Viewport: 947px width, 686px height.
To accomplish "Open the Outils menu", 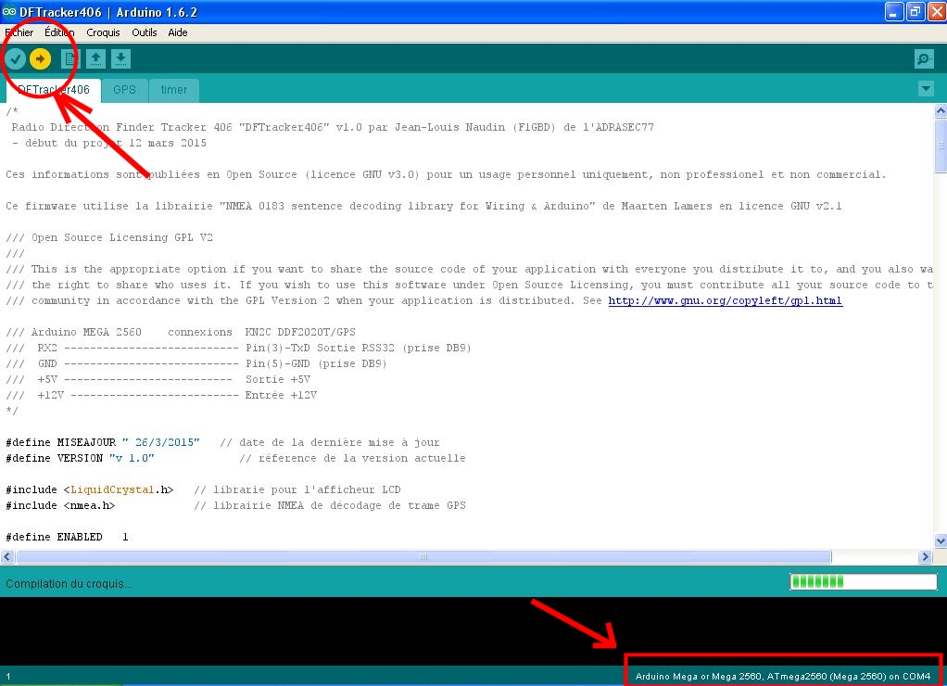I will click(145, 32).
